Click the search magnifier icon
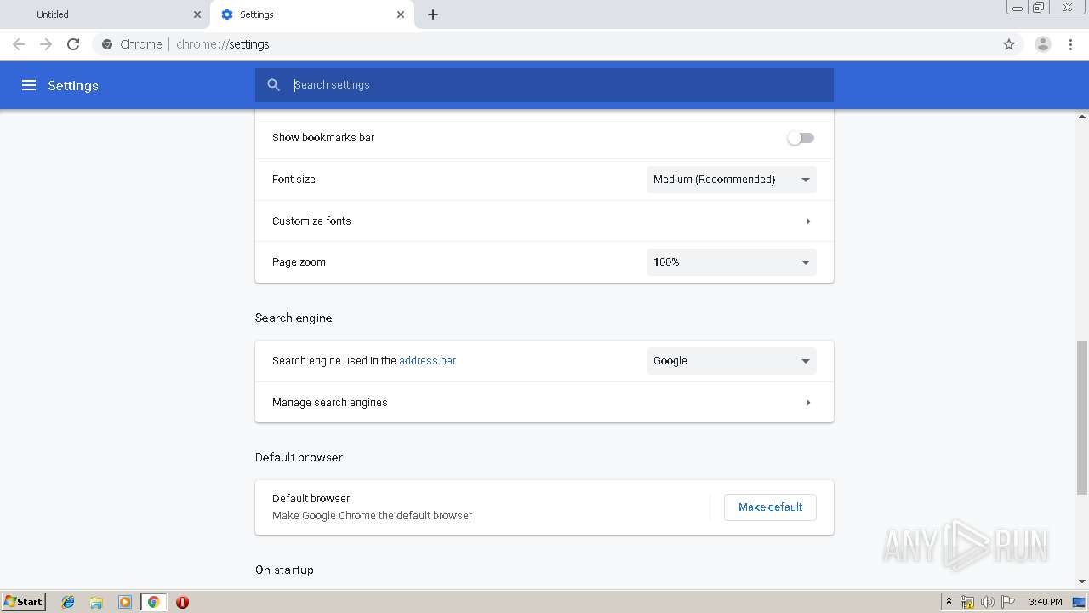 click(273, 85)
